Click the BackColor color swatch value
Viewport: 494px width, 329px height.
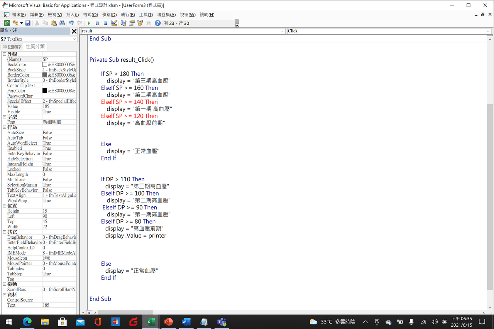pyautogui.click(x=45, y=65)
